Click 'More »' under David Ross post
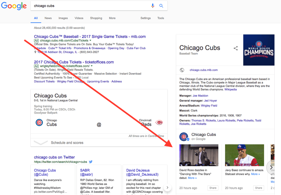Screen dimensions: 281x195 (x=192, y=178)
